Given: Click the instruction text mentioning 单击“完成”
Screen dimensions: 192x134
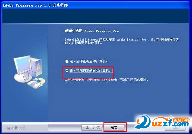Looking at the screenshot, I should coord(107,80).
